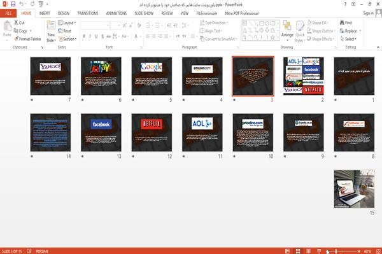
Task: Open Replace in Editing group
Action: 349,31
